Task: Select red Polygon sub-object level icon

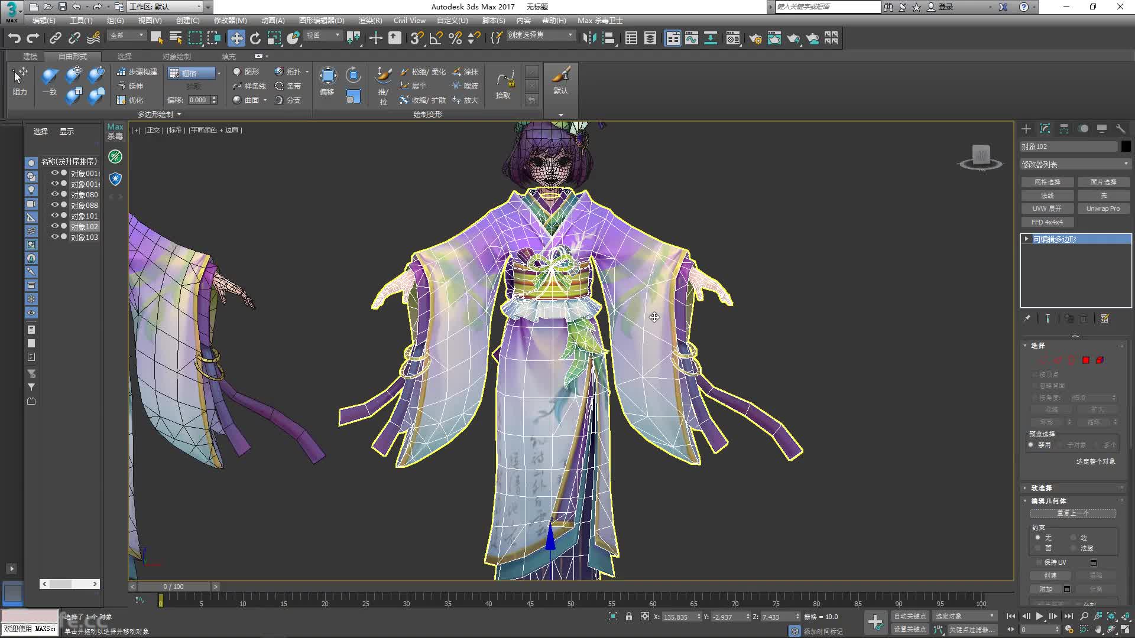Action: (1086, 360)
